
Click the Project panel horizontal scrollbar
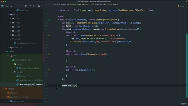[x=18, y=105]
